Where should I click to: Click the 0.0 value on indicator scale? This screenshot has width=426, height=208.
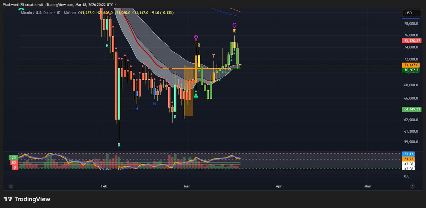[406, 176]
